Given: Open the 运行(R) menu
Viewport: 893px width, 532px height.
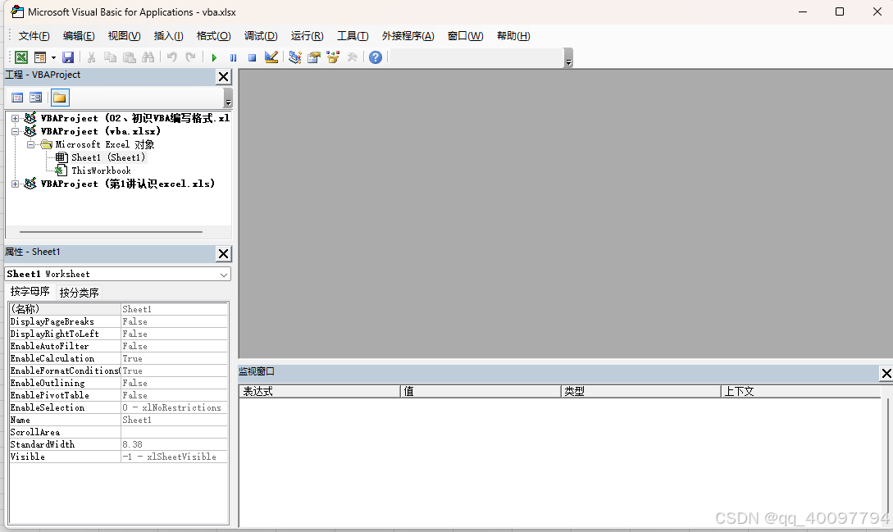Looking at the screenshot, I should [307, 36].
